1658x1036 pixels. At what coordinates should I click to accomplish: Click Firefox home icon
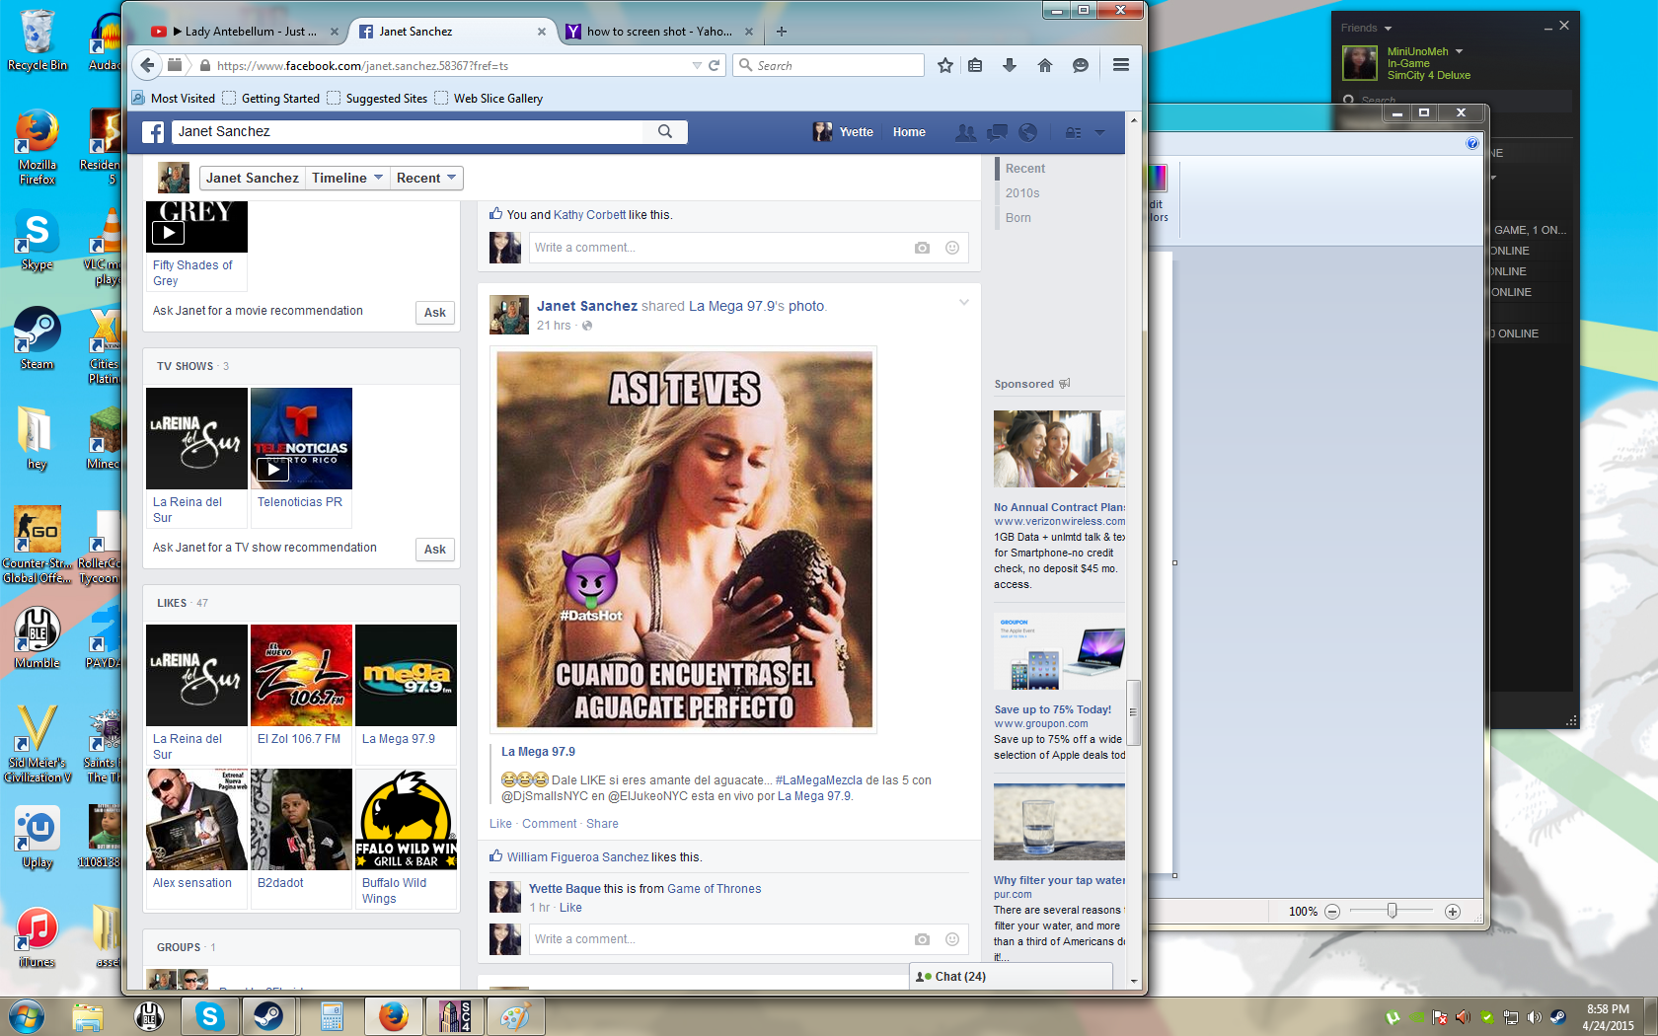(x=1045, y=65)
